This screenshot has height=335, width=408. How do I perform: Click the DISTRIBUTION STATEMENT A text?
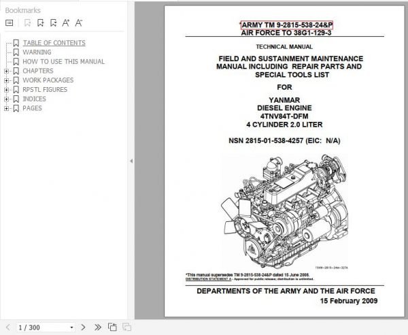[209, 279]
